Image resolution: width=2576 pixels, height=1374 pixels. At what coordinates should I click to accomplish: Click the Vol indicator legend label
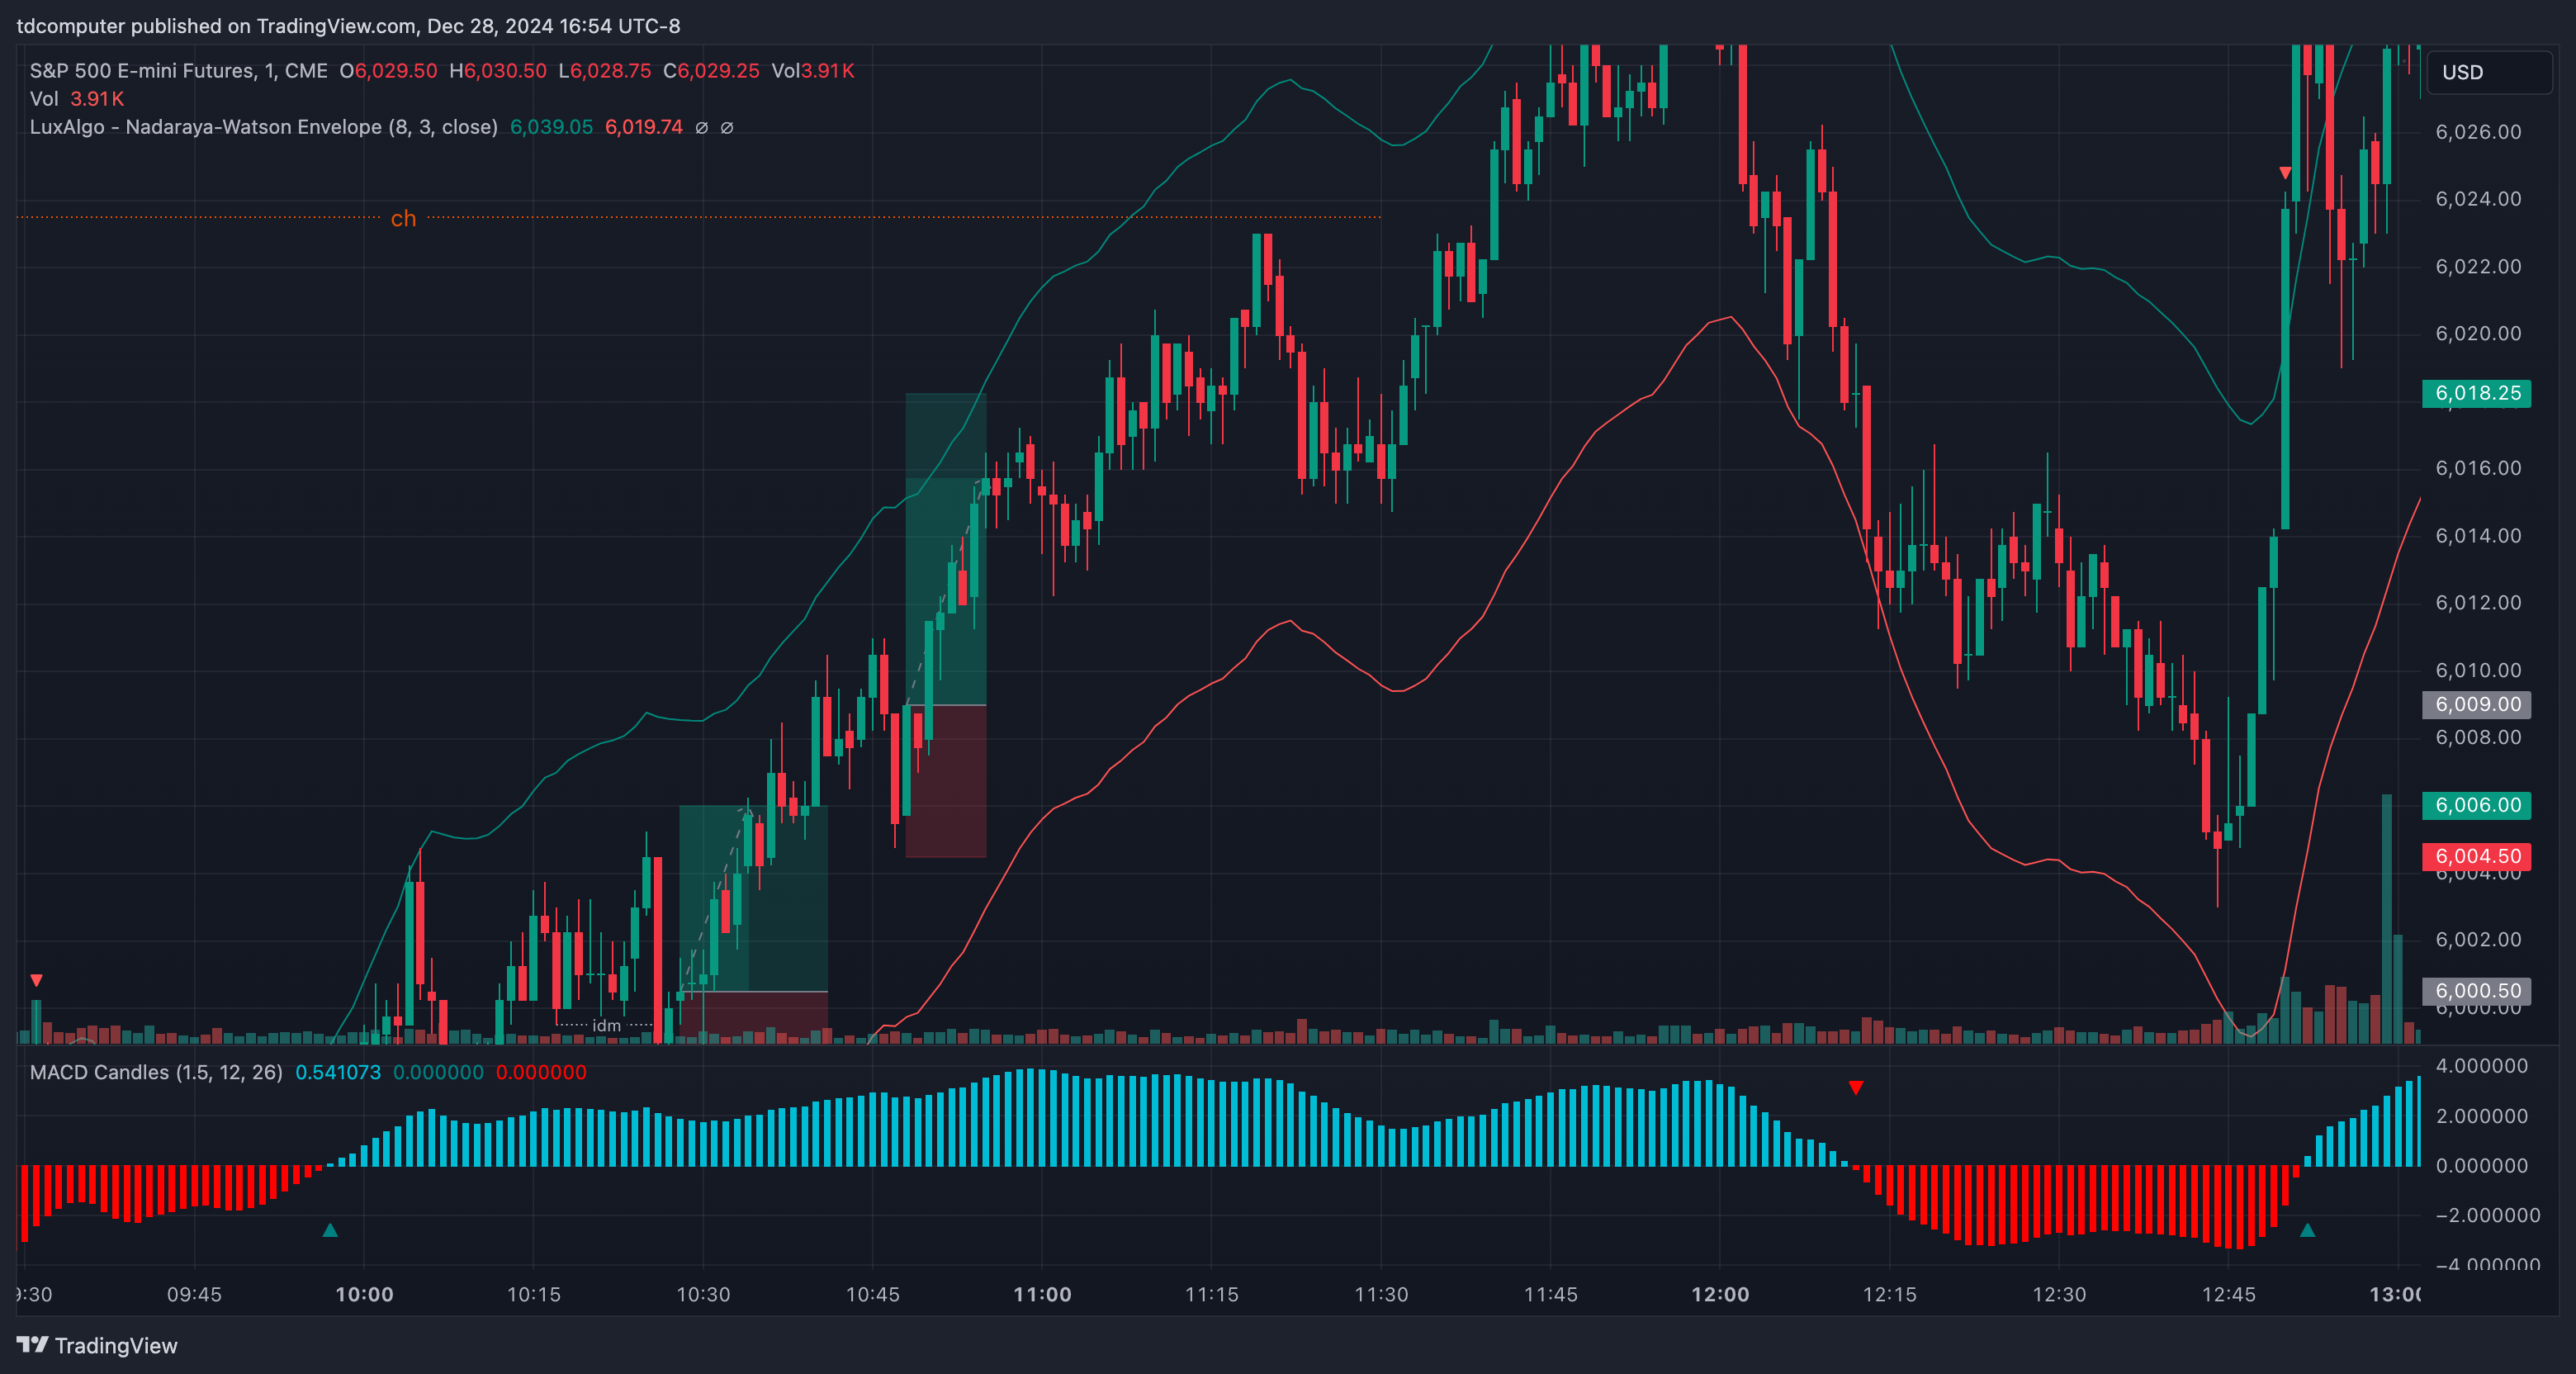[x=43, y=99]
